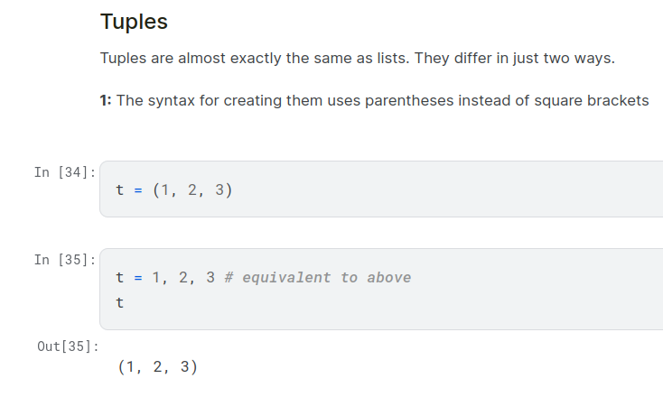Click the "Tuples" section heading
Screen dimensions: 663x397
tap(134, 22)
